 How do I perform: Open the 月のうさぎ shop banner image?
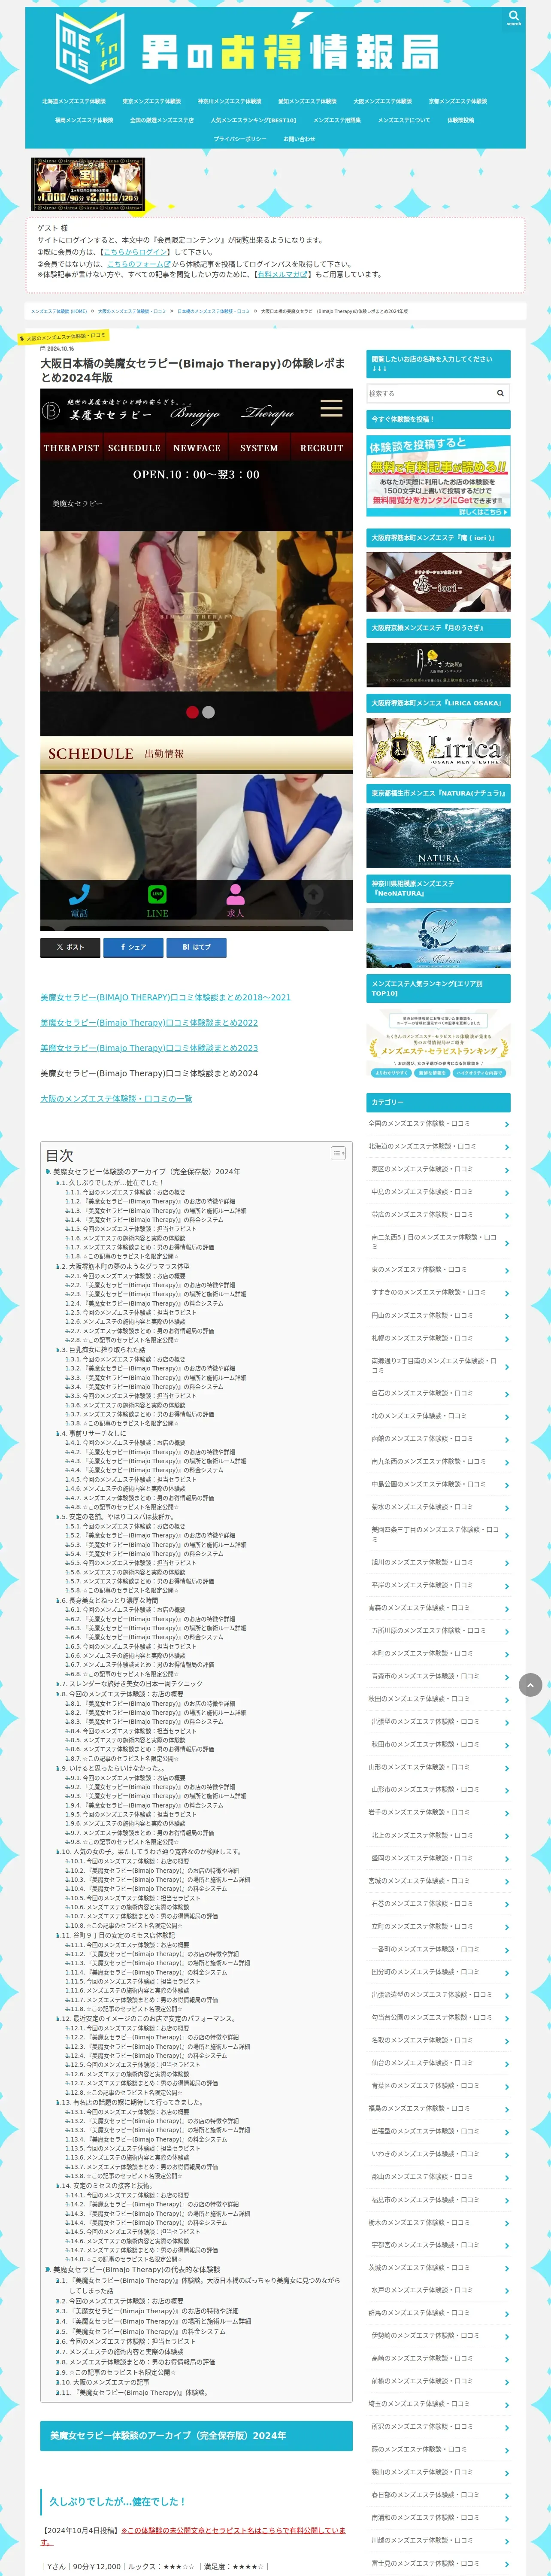point(438,664)
